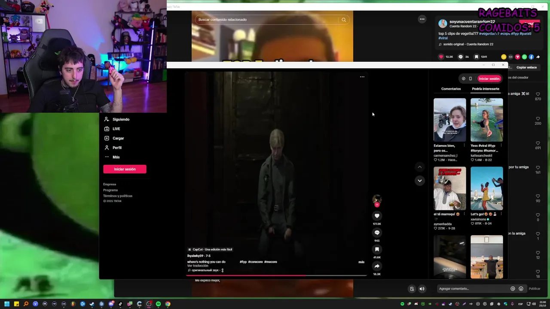
Task: Switch to the Podría interesarte tab
Action: (486, 89)
